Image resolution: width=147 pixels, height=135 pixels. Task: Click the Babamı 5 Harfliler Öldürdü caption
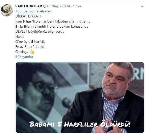pos(80,124)
